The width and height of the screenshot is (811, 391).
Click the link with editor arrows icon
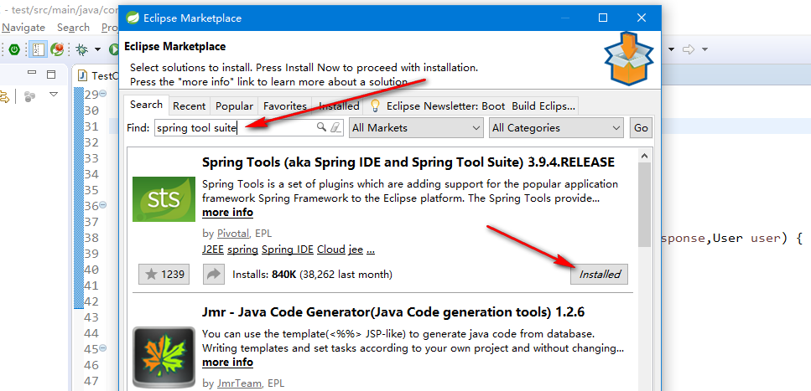click(x=4, y=96)
